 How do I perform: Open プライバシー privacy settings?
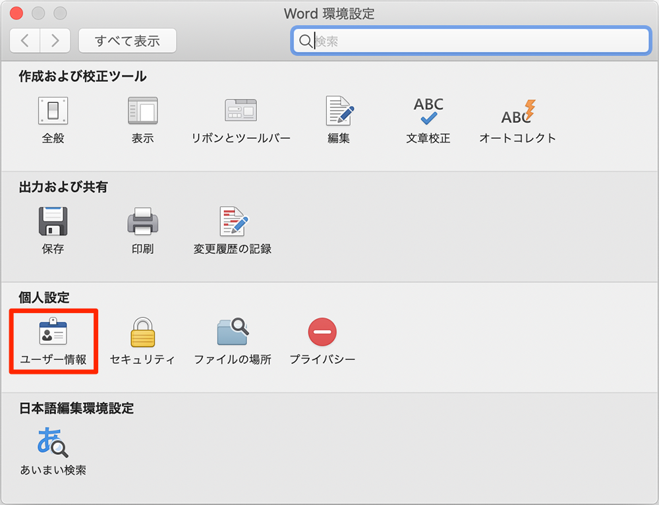click(x=322, y=342)
